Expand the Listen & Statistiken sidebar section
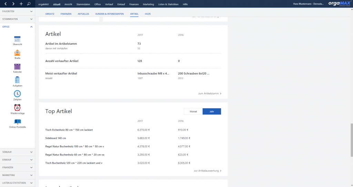Viewport: 353px width, 187px height. click(x=17, y=183)
